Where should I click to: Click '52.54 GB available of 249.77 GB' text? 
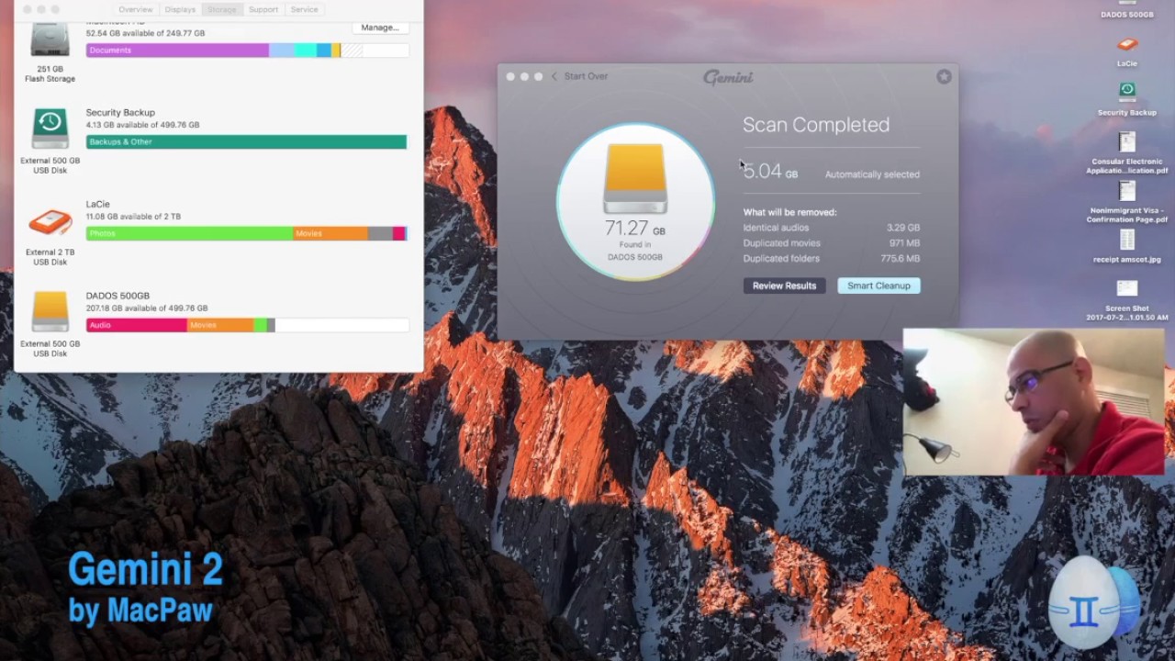[145, 33]
